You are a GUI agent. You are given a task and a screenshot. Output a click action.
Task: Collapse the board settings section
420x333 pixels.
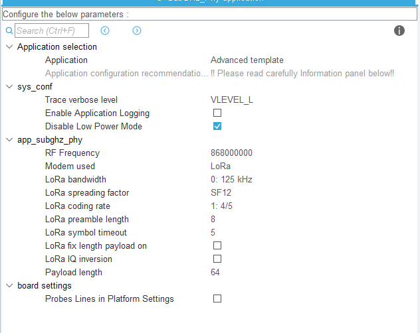9,285
